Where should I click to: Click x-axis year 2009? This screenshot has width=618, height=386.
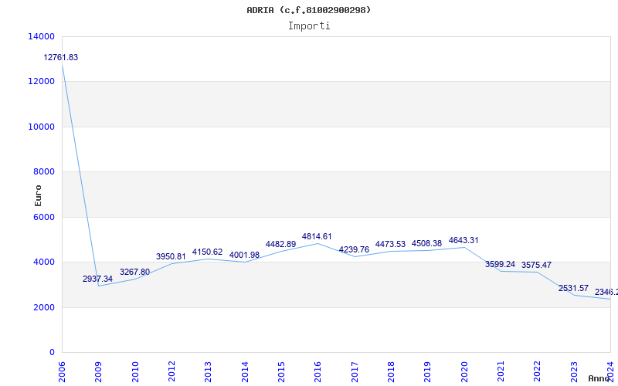tap(99, 372)
